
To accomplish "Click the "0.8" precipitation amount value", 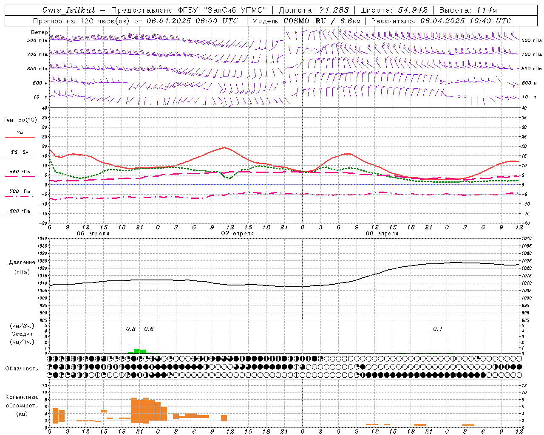I will (131, 329).
